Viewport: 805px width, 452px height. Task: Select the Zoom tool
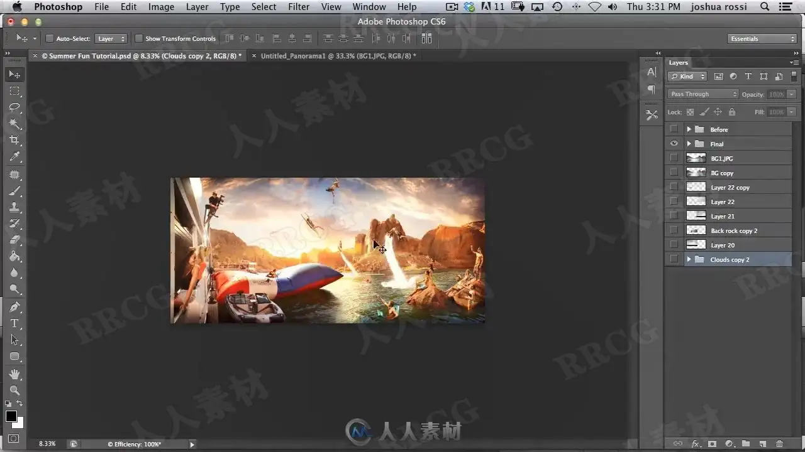point(14,390)
